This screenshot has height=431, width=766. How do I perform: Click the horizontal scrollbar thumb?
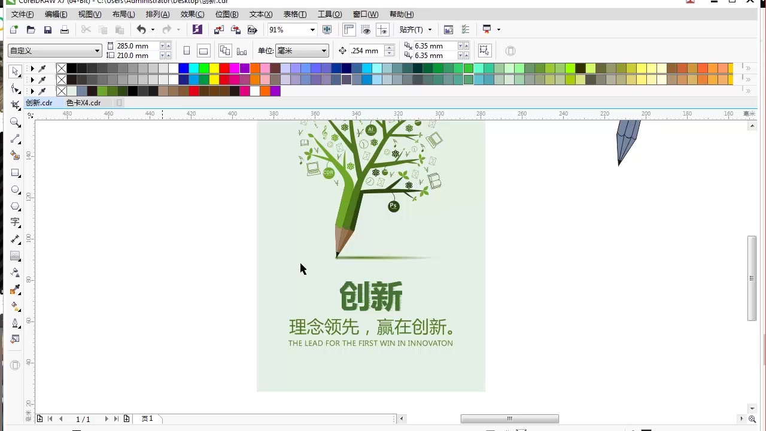pos(510,419)
